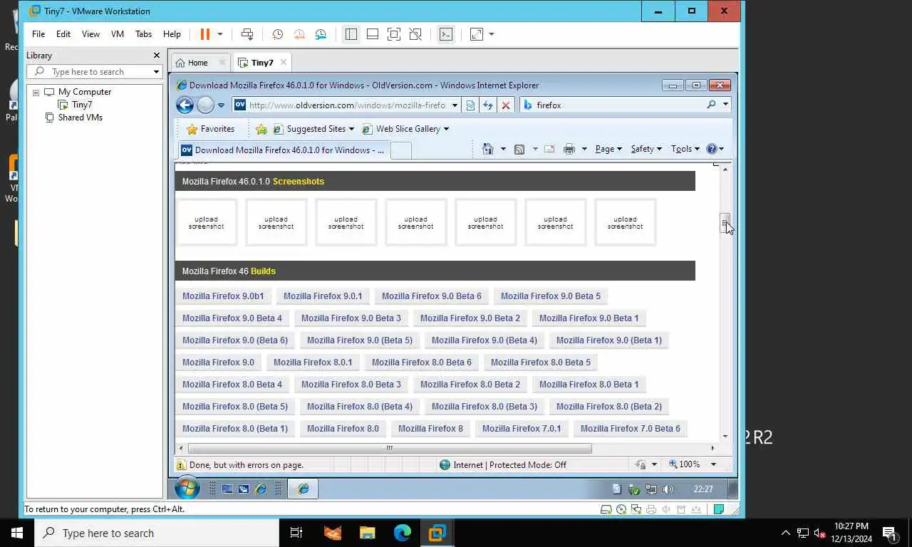Image resolution: width=912 pixels, height=547 pixels.
Task: Stop loading the page in IE
Action: coord(506,105)
